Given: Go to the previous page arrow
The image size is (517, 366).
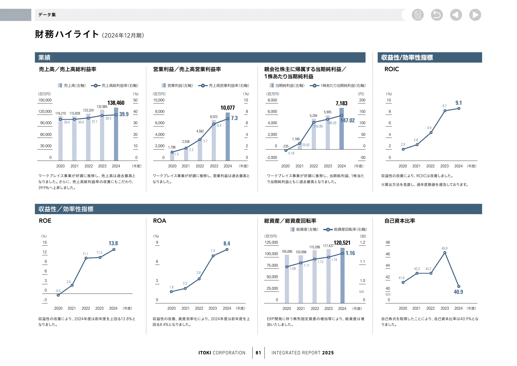Looking at the screenshot, I should (x=456, y=15).
